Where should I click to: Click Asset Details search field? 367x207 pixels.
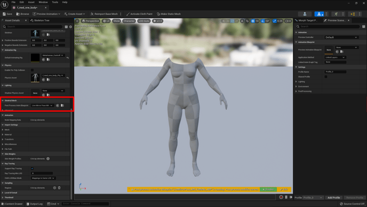33,27
